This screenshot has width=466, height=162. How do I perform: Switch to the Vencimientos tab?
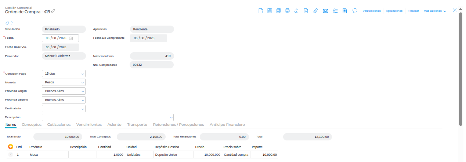point(89,125)
